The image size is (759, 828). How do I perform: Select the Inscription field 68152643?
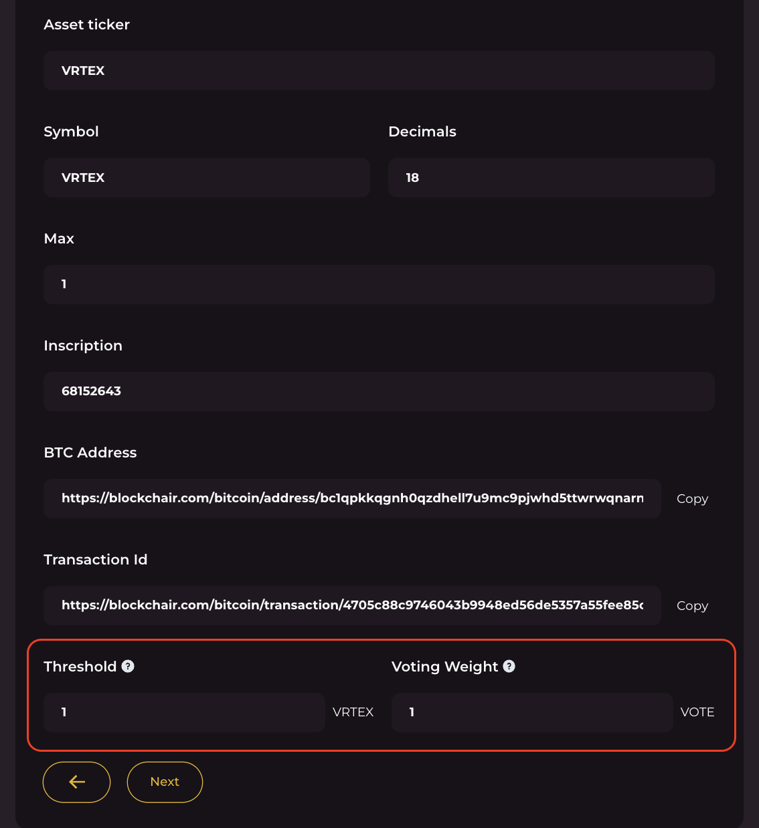(x=379, y=391)
